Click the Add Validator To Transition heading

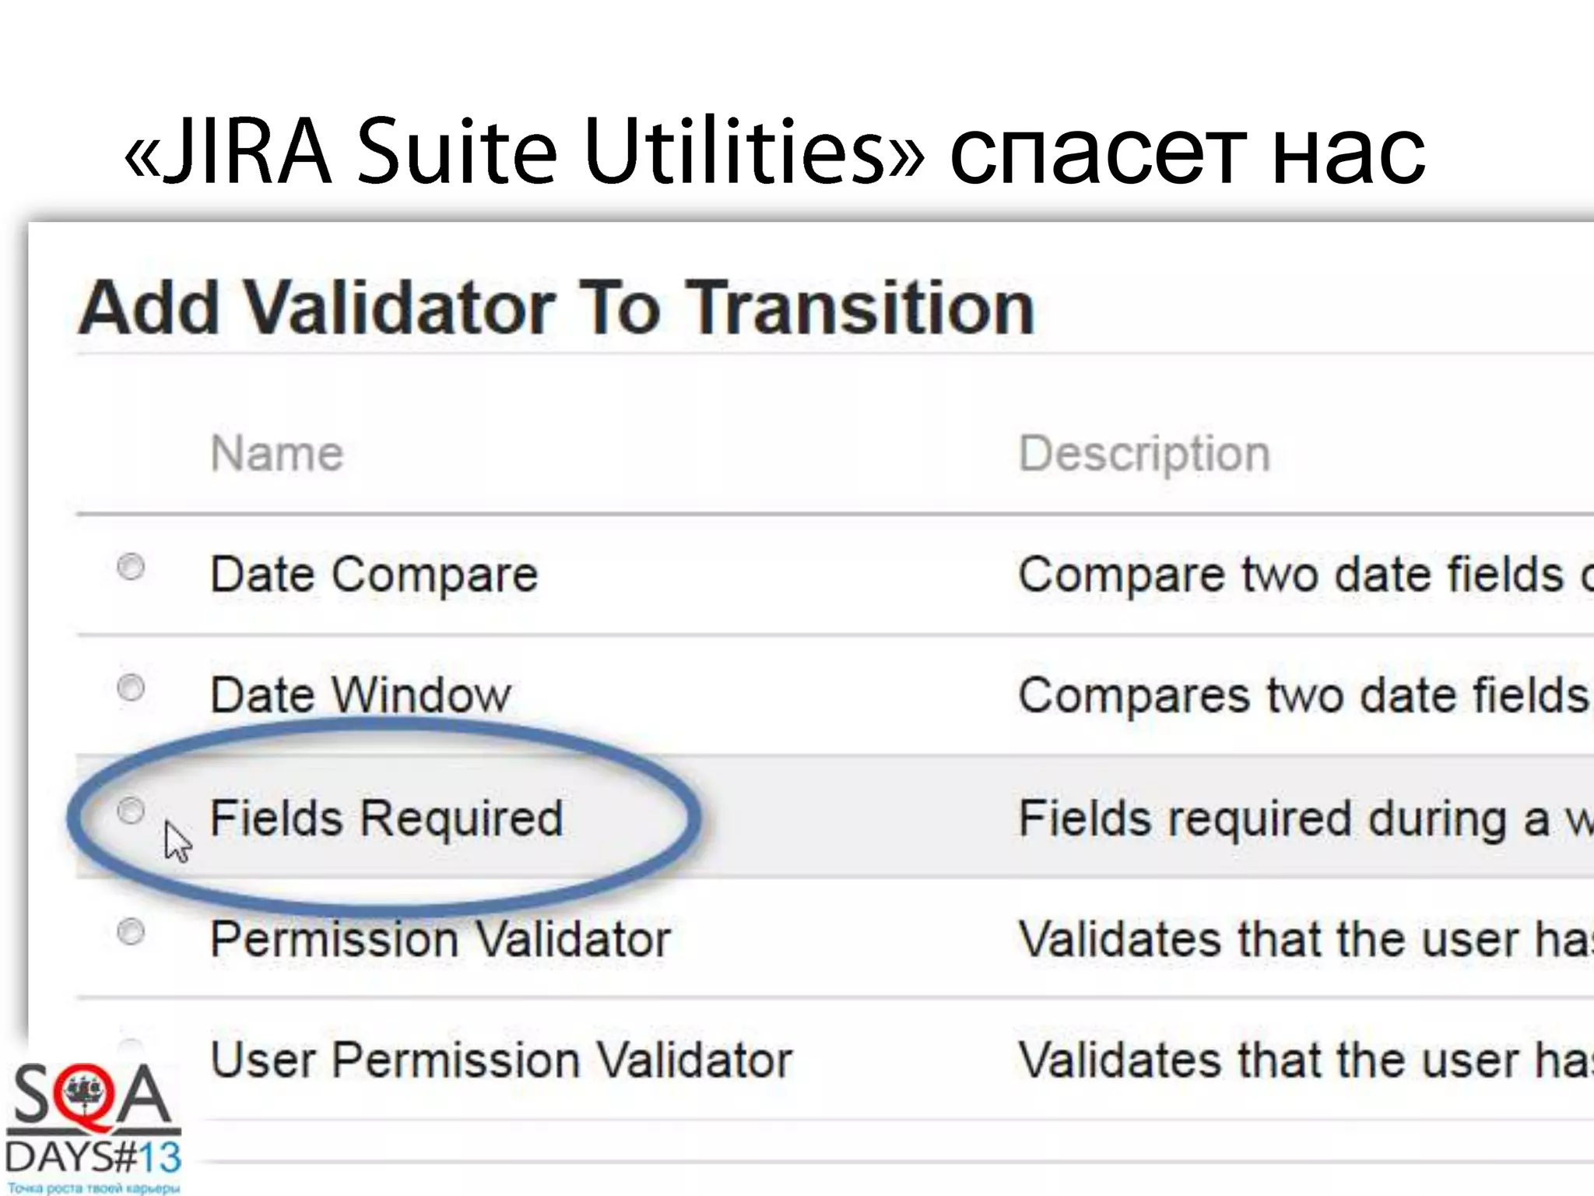pyautogui.click(x=556, y=308)
